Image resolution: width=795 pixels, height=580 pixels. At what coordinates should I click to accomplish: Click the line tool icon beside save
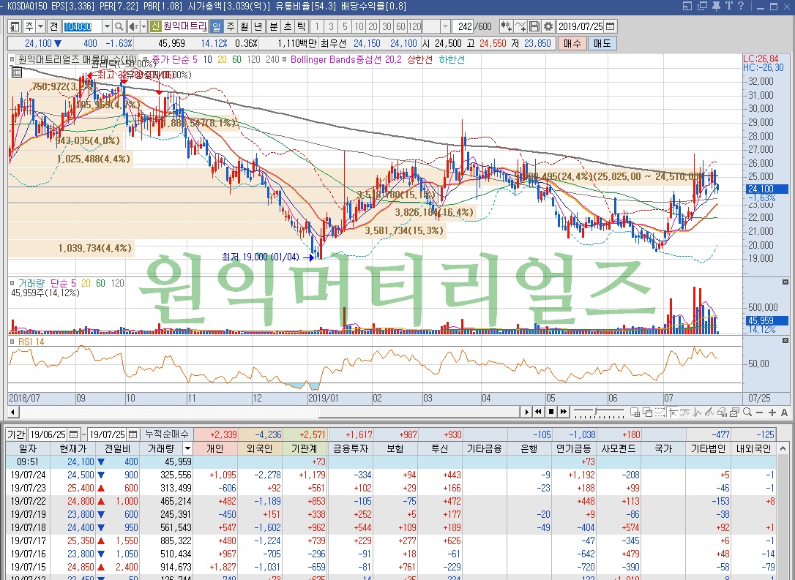pos(520,26)
